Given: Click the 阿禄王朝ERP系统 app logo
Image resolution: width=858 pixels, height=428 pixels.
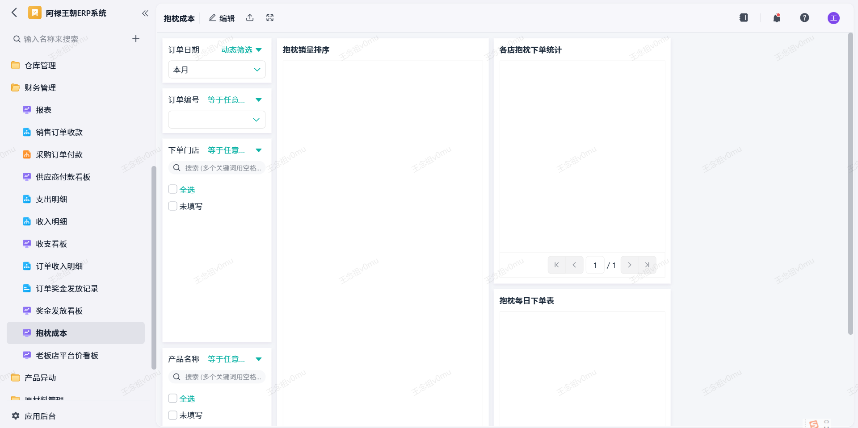Looking at the screenshot, I should [34, 12].
